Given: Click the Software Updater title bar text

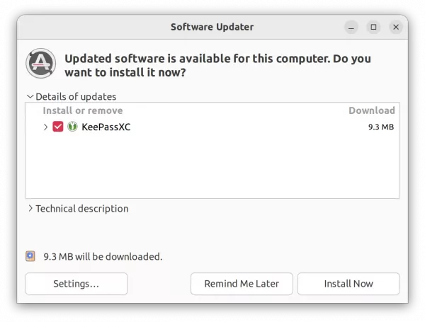Looking at the screenshot, I should tap(212, 27).
